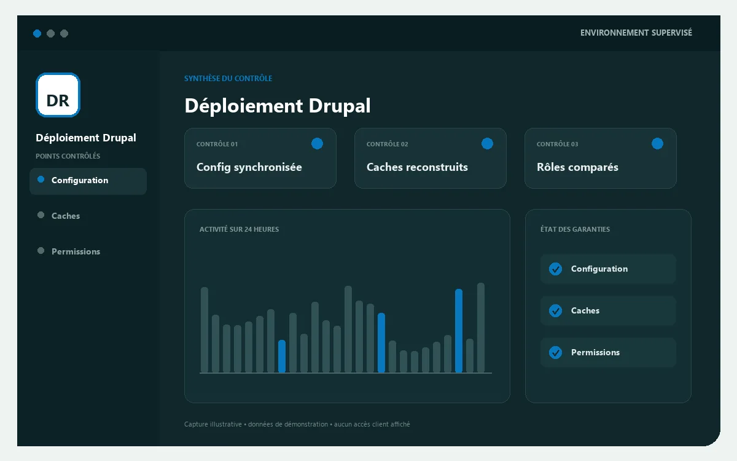Screen dimensions: 737x461
Task: Click the "Caches reconstruits" card title
Action: tap(417, 167)
